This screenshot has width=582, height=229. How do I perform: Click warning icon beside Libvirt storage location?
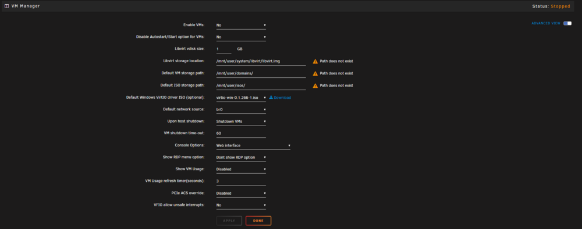315,61
